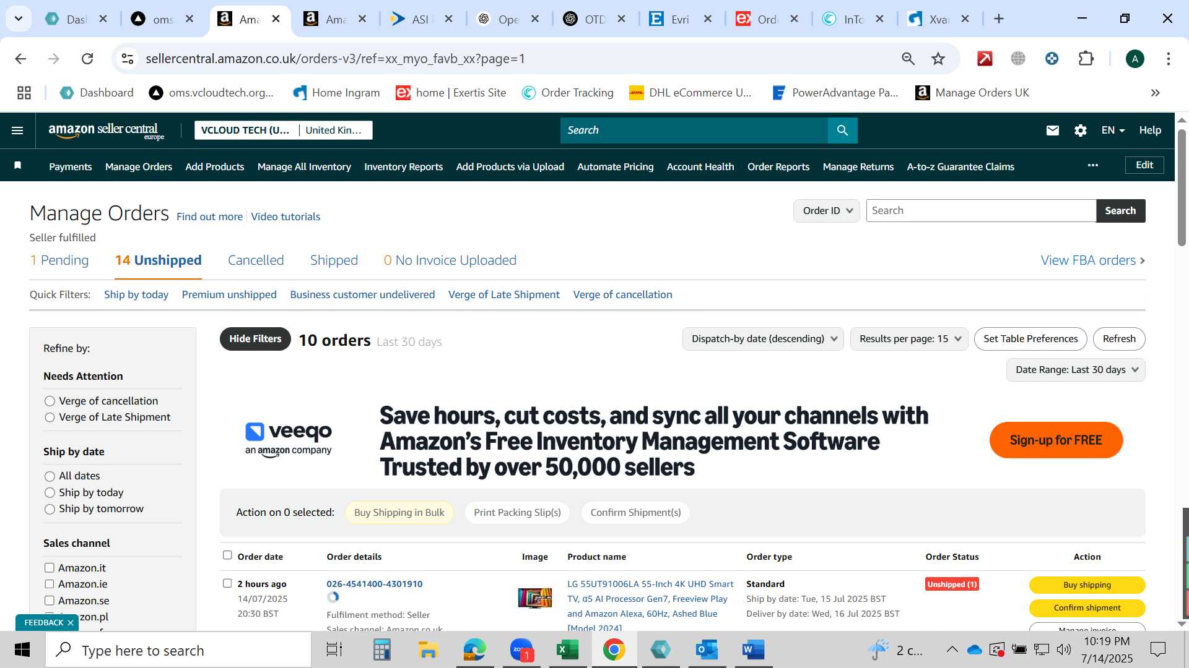Open the Chrome tab search chevron
The image size is (1189, 668).
[19, 19]
